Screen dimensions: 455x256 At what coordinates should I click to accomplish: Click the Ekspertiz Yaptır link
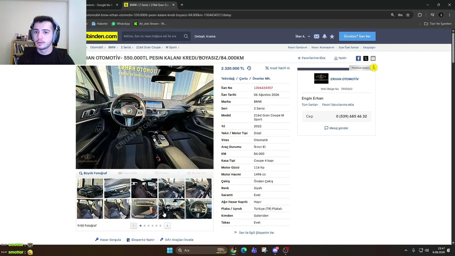(x=140, y=240)
